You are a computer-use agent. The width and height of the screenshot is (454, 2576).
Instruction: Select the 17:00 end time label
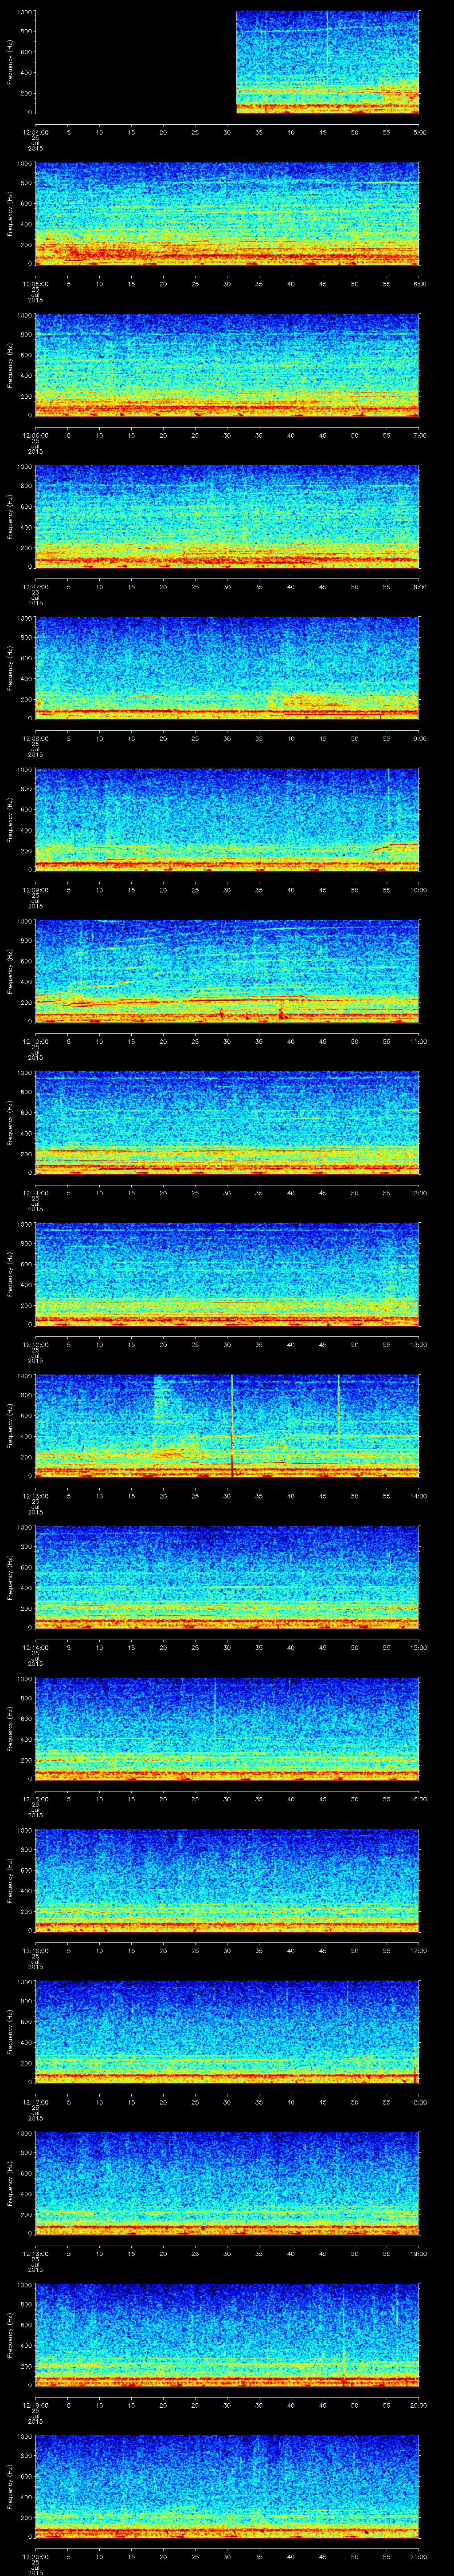click(419, 1950)
